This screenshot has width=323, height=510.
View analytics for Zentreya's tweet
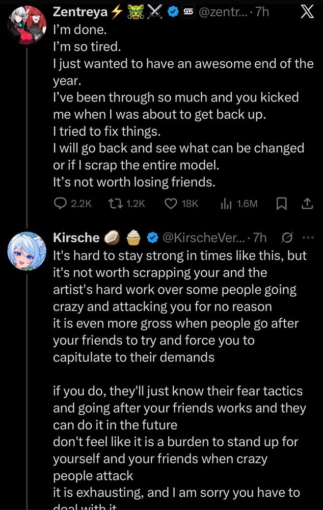(226, 203)
